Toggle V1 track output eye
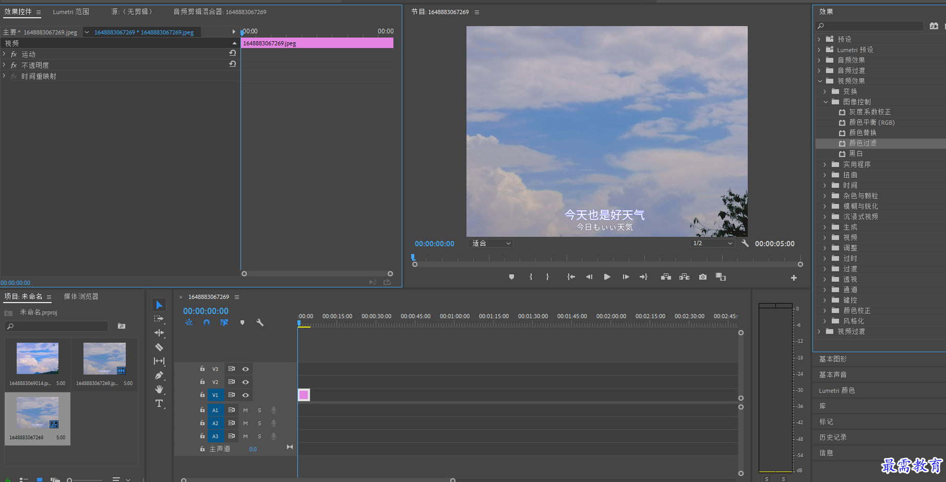Screen dimensions: 946x482 pyautogui.click(x=245, y=395)
